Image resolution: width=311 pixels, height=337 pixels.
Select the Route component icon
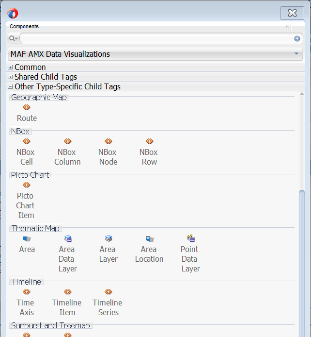(27, 107)
